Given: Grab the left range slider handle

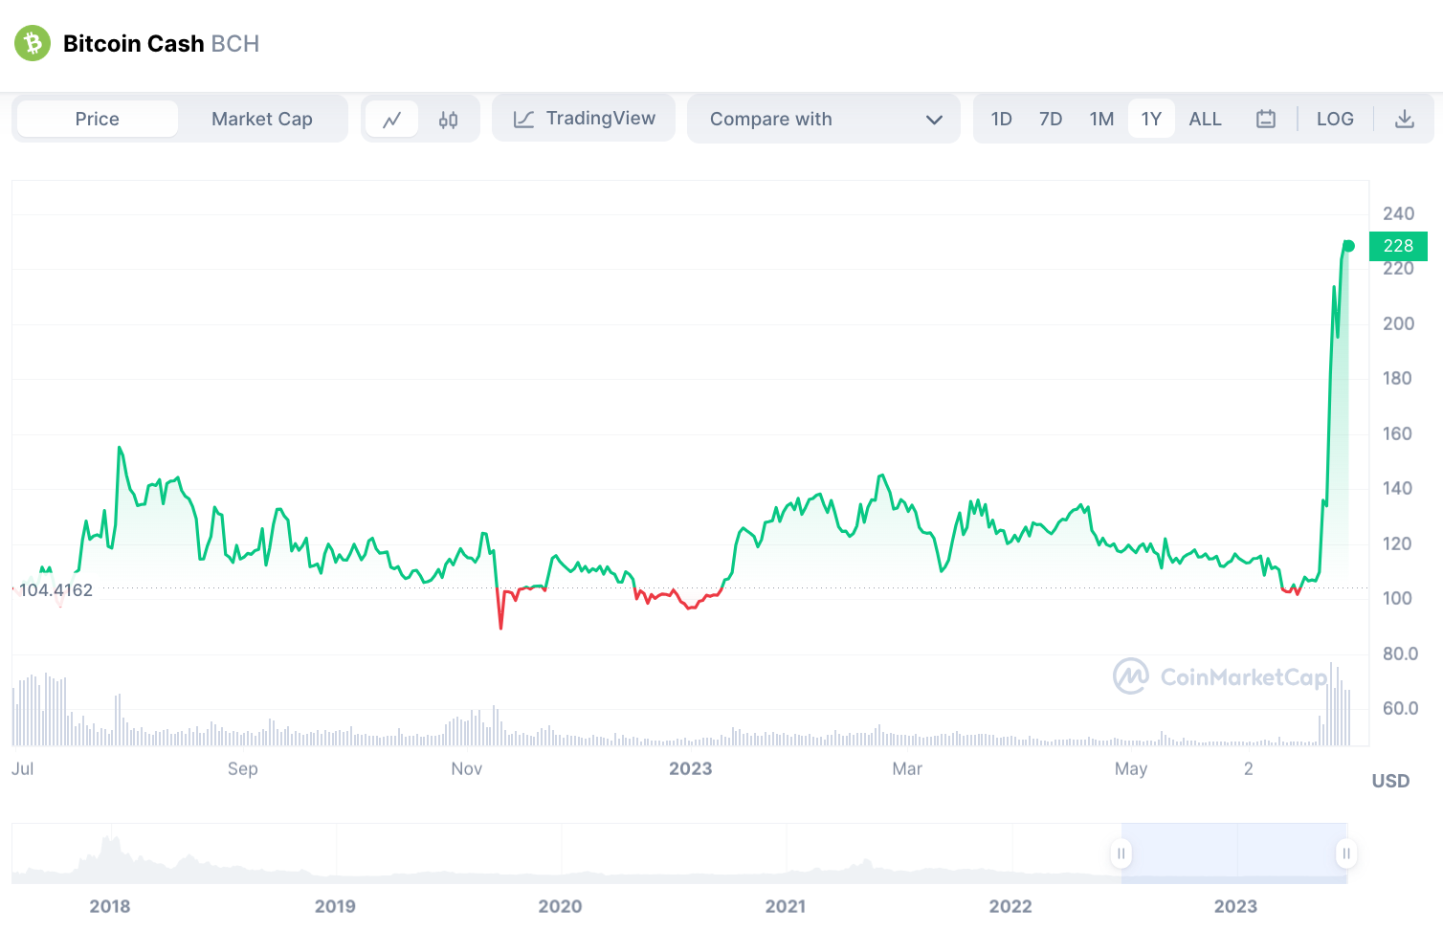Looking at the screenshot, I should coord(1121,853).
